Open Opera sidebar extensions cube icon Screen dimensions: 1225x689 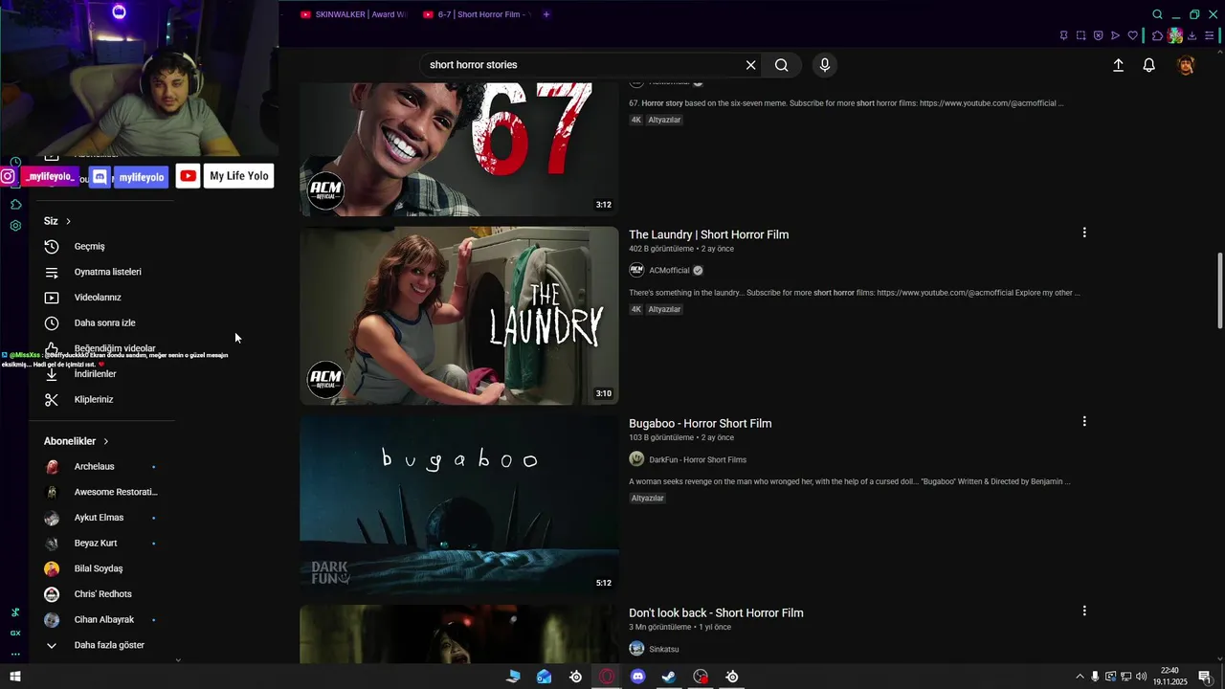point(15,204)
